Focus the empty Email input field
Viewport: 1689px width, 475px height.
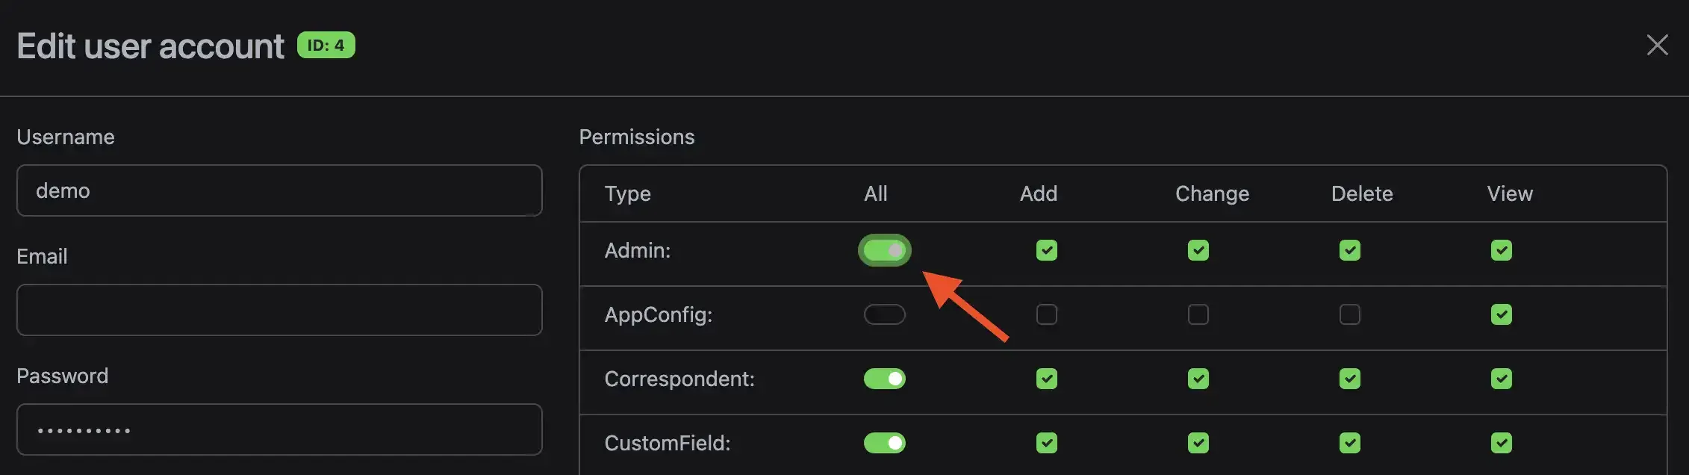pos(279,310)
